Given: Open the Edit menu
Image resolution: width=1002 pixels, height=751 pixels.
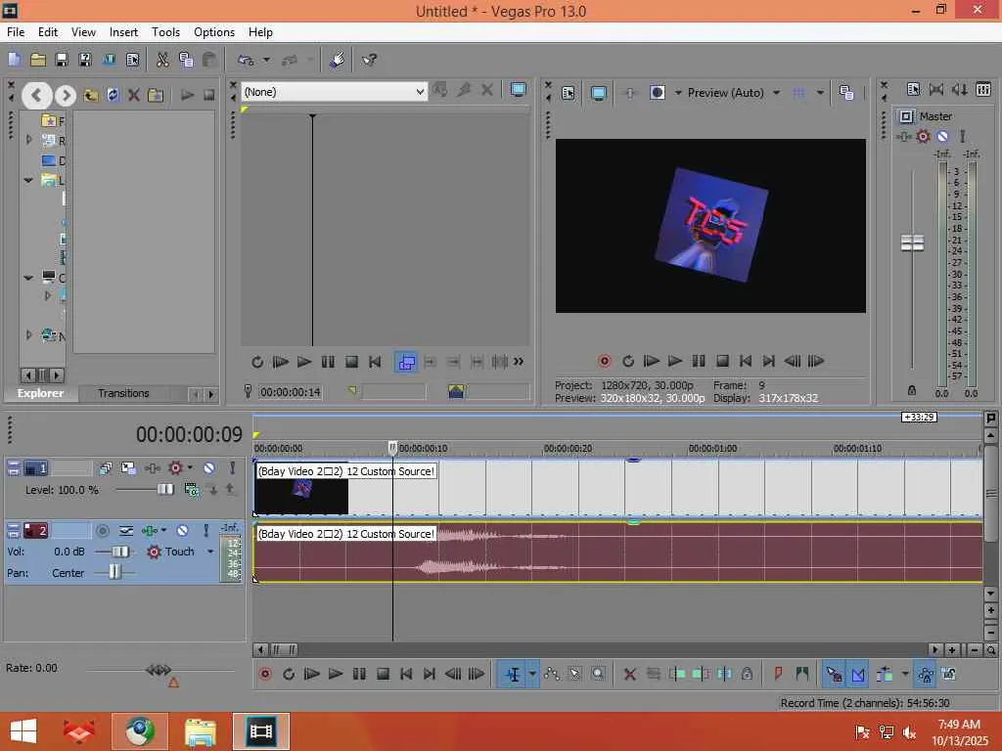Looking at the screenshot, I should coord(47,32).
